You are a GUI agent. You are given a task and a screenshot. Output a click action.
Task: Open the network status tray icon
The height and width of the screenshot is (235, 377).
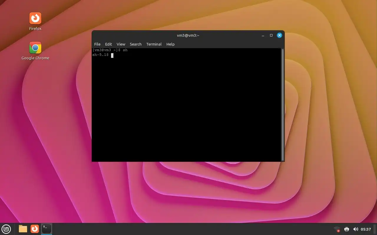click(337, 229)
